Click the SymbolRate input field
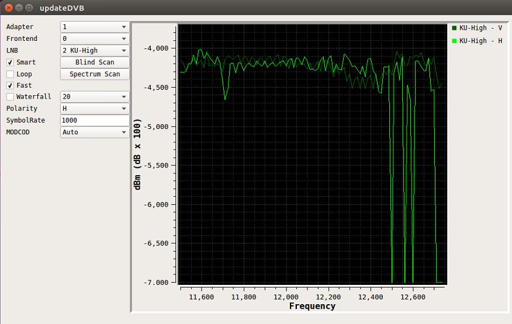 coord(95,120)
